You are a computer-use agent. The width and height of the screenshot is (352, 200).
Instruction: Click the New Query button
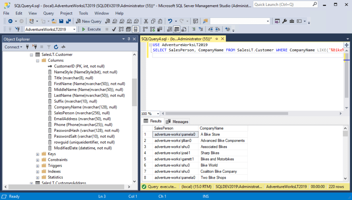(x=89, y=21)
